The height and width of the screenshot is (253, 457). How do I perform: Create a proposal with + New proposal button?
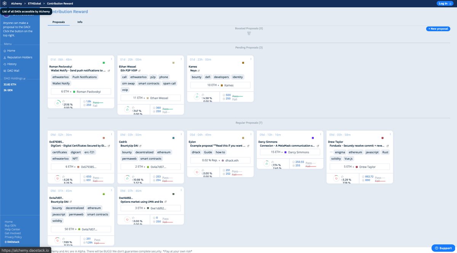click(x=438, y=29)
